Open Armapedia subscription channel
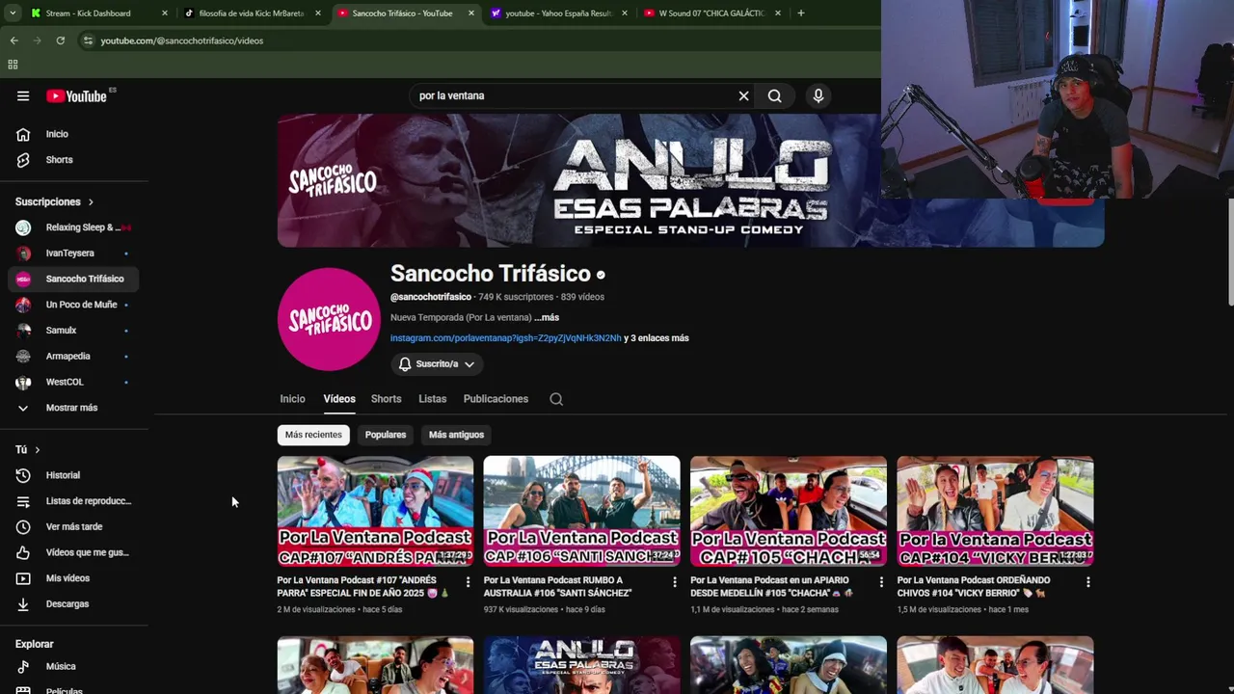This screenshot has width=1234, height=694. (x=73, y=357)
